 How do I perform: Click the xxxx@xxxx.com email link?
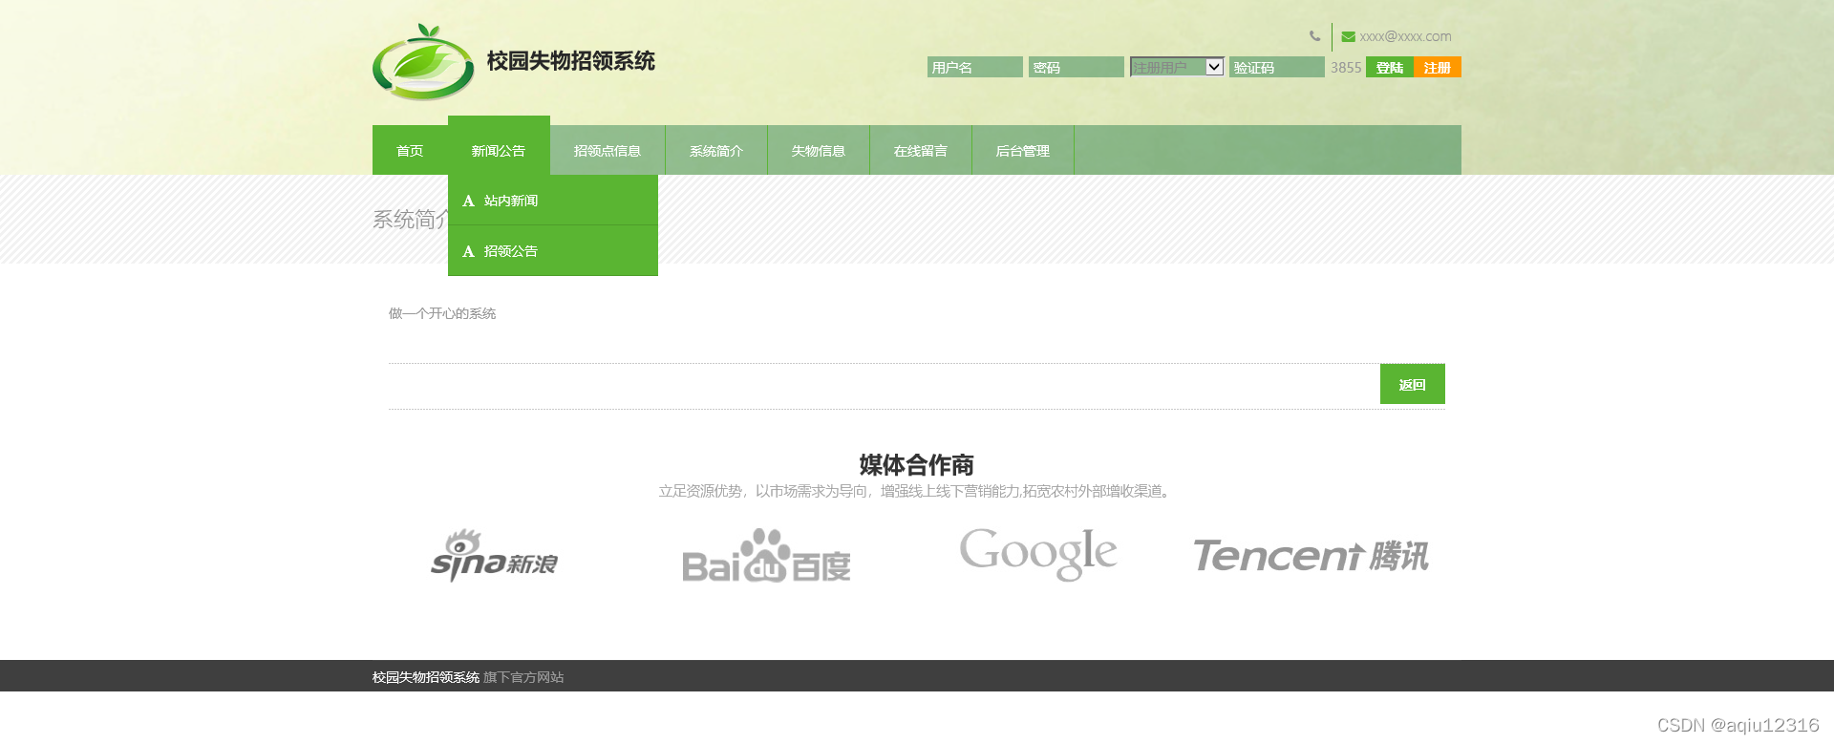1405,36
